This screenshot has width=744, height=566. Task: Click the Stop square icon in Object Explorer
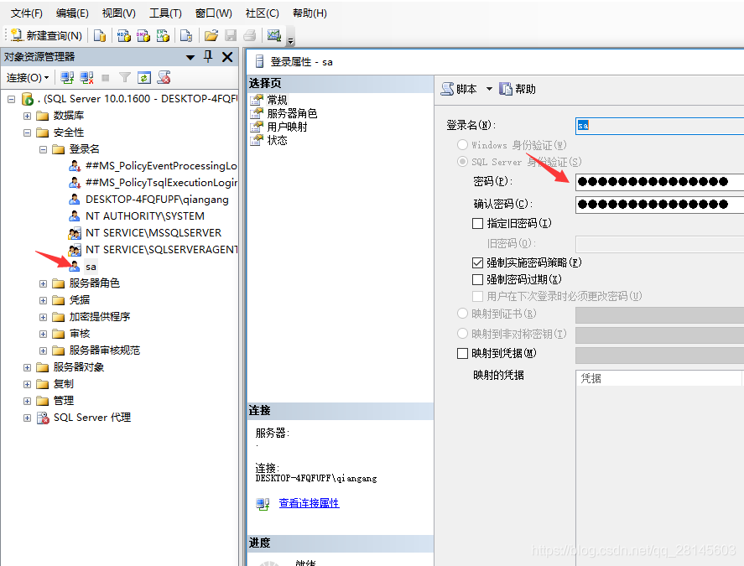(x=106, y=78)
